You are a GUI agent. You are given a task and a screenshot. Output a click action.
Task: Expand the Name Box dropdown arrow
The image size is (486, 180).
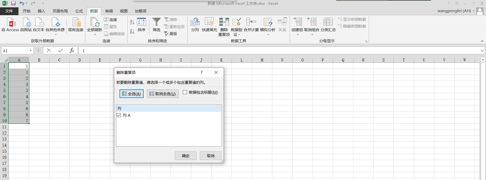click(x=31, y=50)
